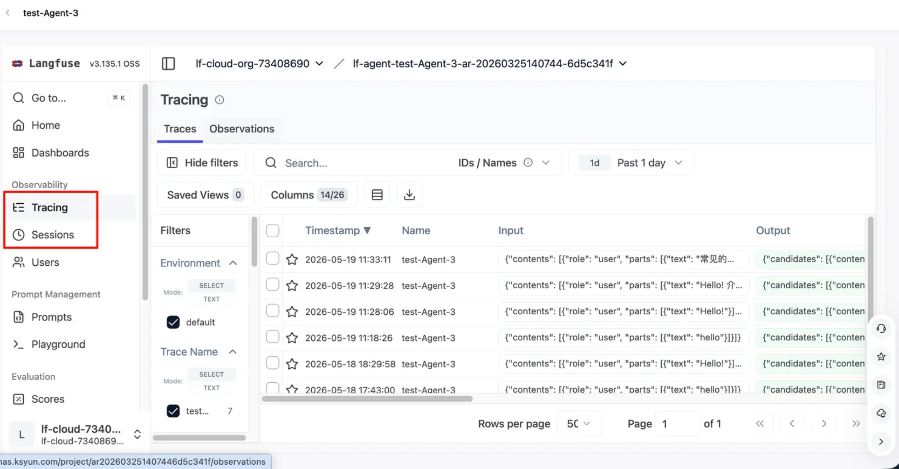Open the project selector dropdown
This screenshot has width=899, height=469.
coord(490,64)
